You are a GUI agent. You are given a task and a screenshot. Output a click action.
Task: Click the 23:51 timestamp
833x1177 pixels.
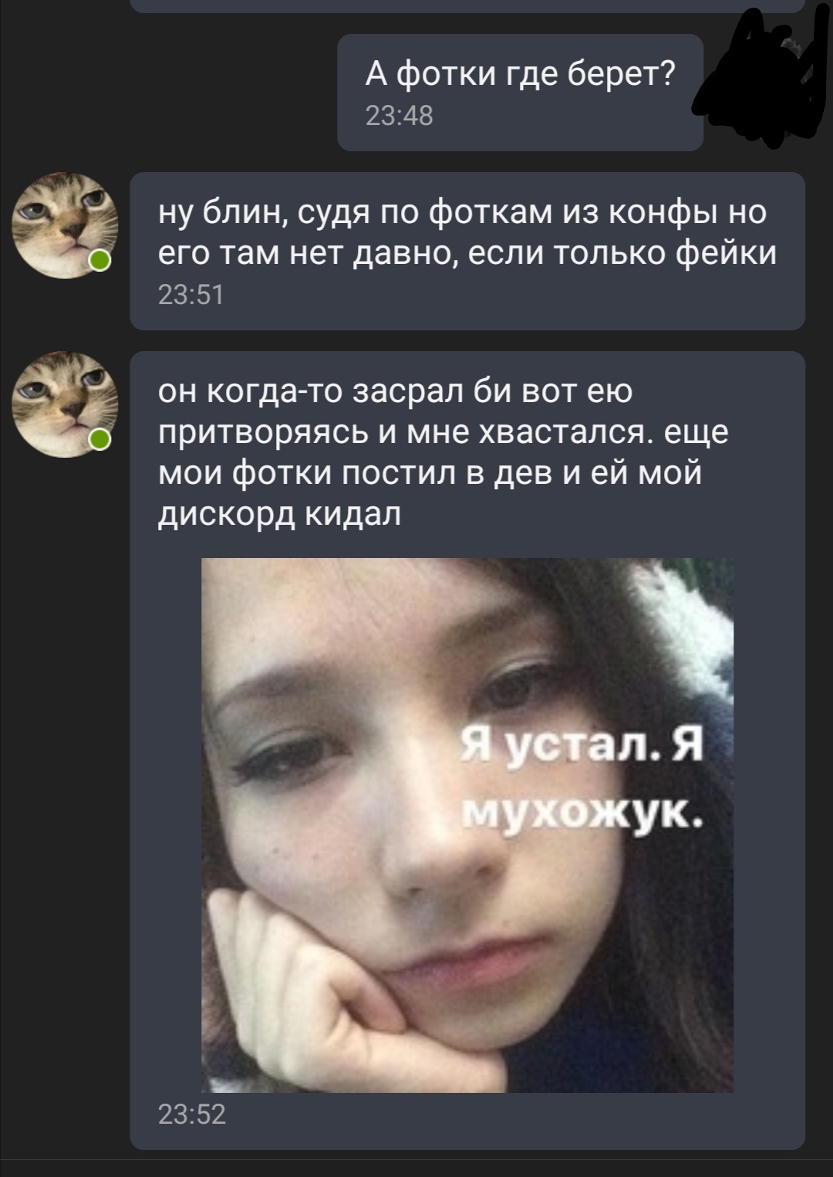pyautogui.click(x=191, y=295)
